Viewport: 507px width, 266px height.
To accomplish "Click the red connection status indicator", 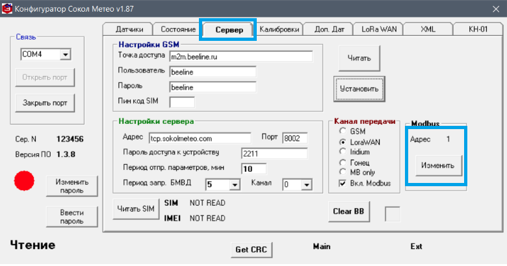I will click(x=24, y=181).
